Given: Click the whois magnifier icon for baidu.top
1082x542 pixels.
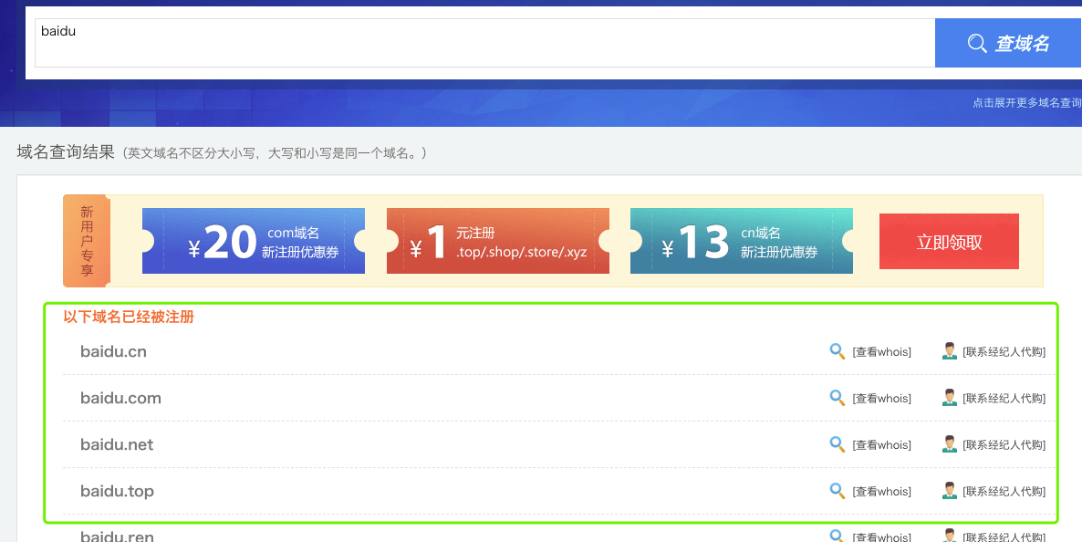Looking at the screenshot, I should pos(837,491).
